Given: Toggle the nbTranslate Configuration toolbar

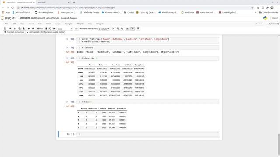Looking at the screenshot, I should pyautogui.click(x=46, y=32).
